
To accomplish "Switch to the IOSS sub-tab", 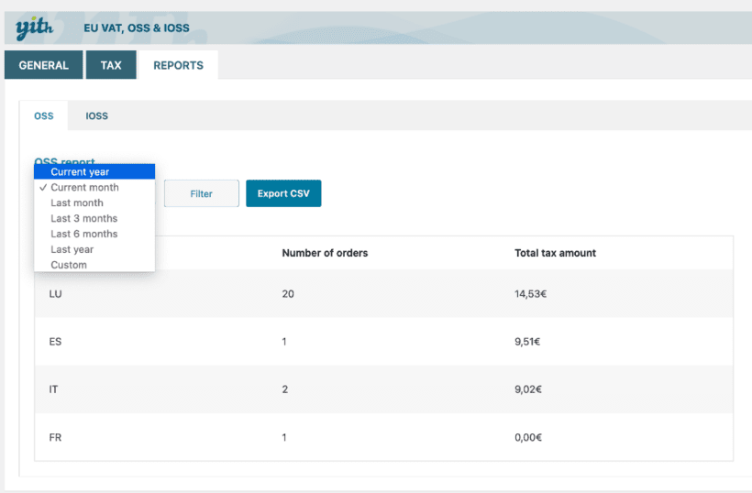I will click(x=97, y=116).
